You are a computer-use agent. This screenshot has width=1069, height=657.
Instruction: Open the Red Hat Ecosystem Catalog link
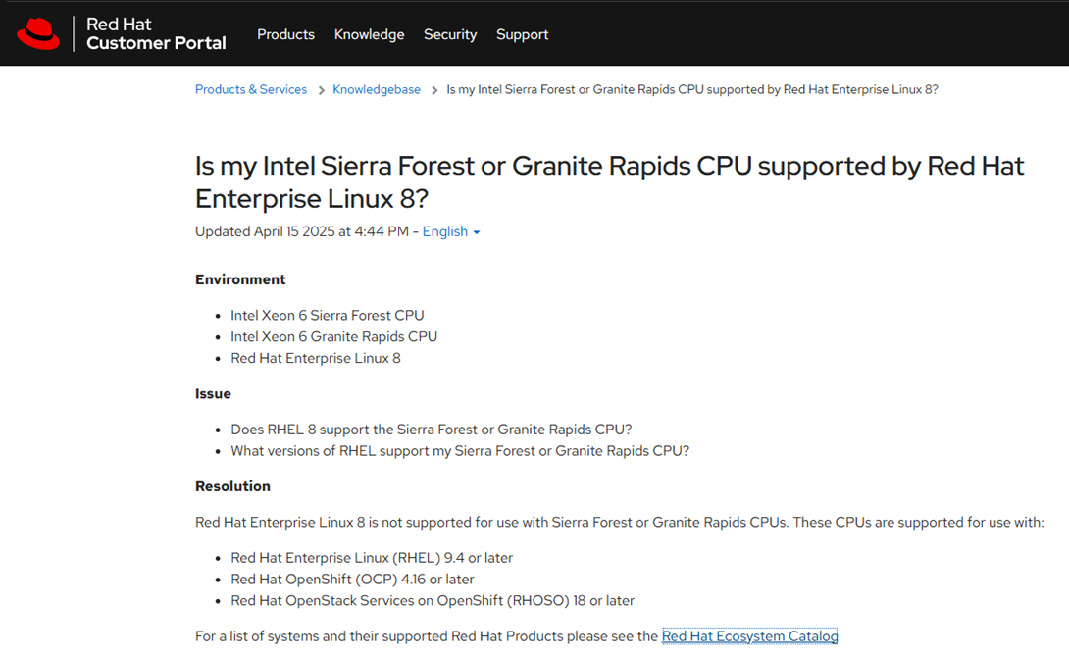(749, 636)
